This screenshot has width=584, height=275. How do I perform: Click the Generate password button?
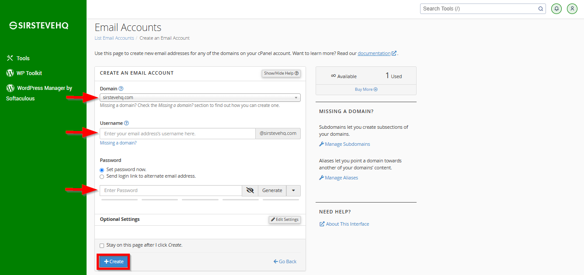pyautogui.click(x=272, y=190)
